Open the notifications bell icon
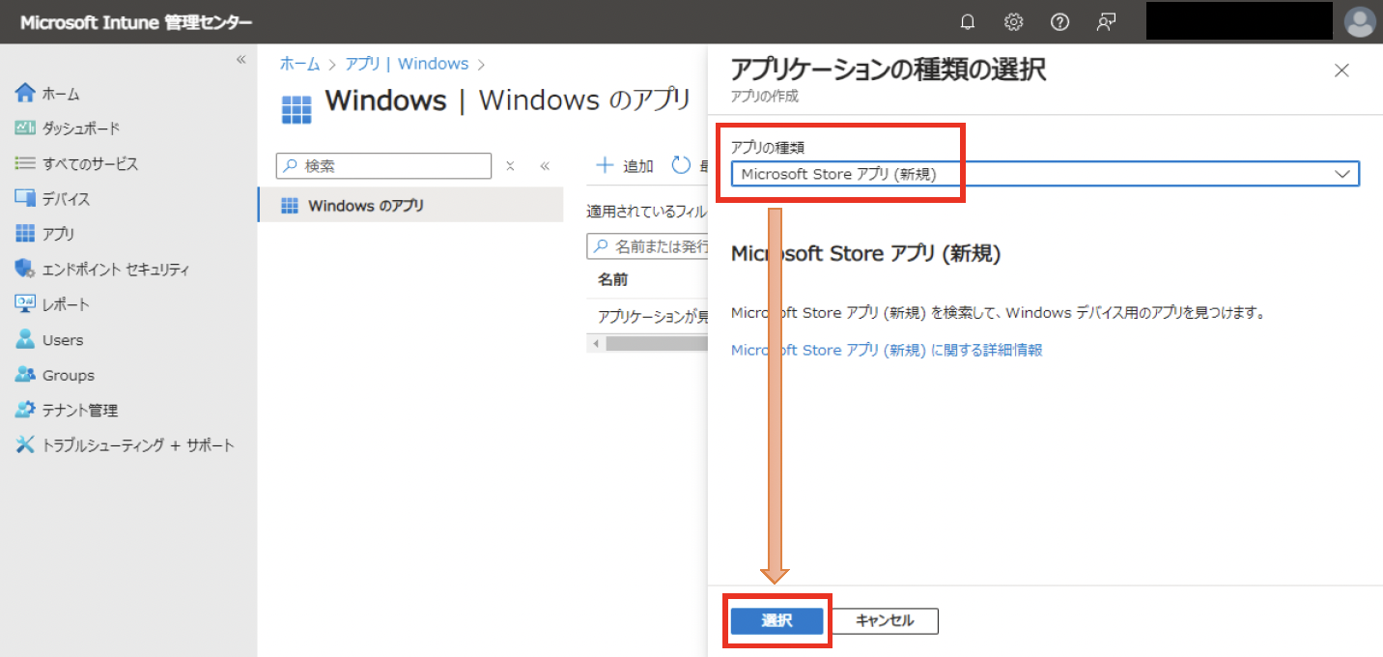Viewport: 1383px width, 657px height. pos(968,22)
